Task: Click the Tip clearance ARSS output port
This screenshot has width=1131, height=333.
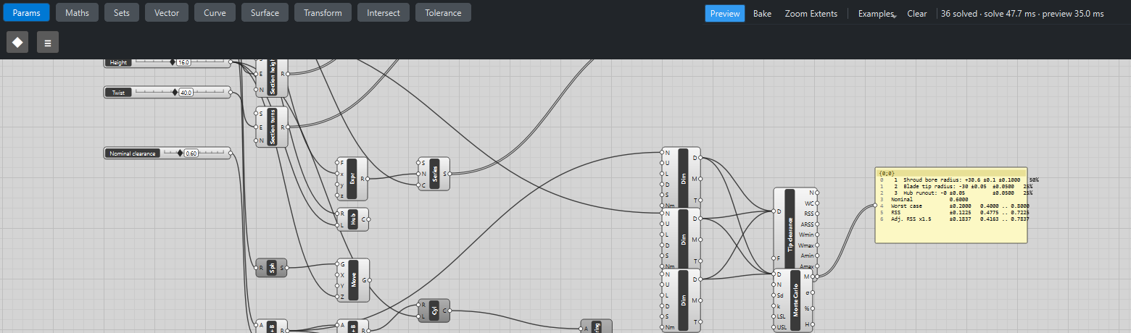Action: click(817, 224)
